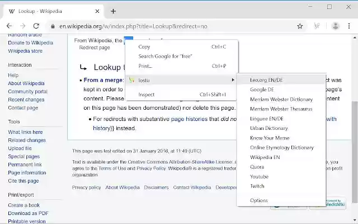Click the Powered by MediaWiki badge

tap(336, 203)
